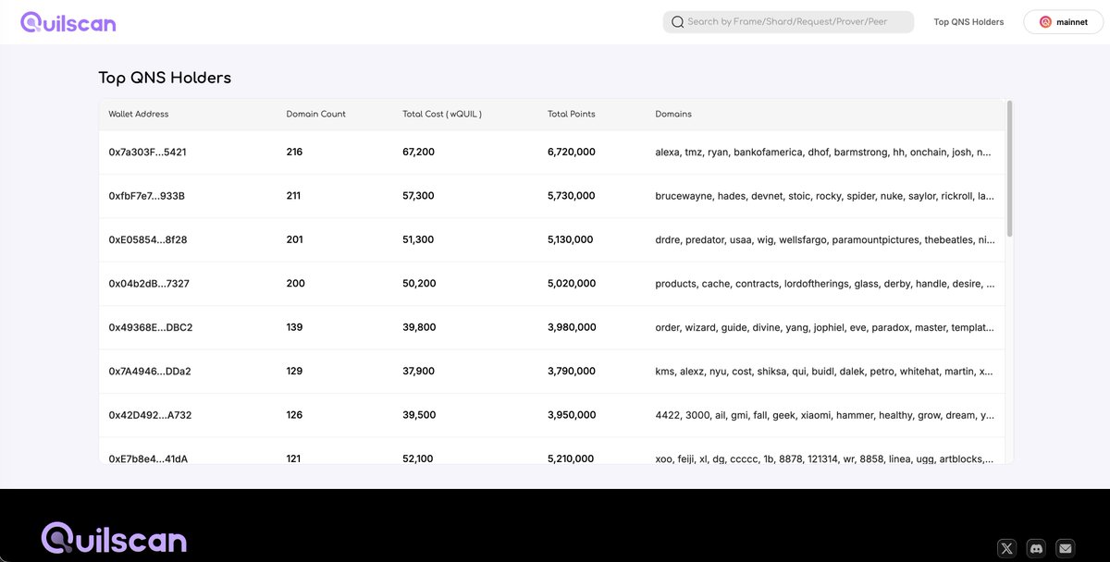Open the mainnet network selector
Image resolution: width=1110 pixels, height=562 pixels.
click(x=1062, y=21)
